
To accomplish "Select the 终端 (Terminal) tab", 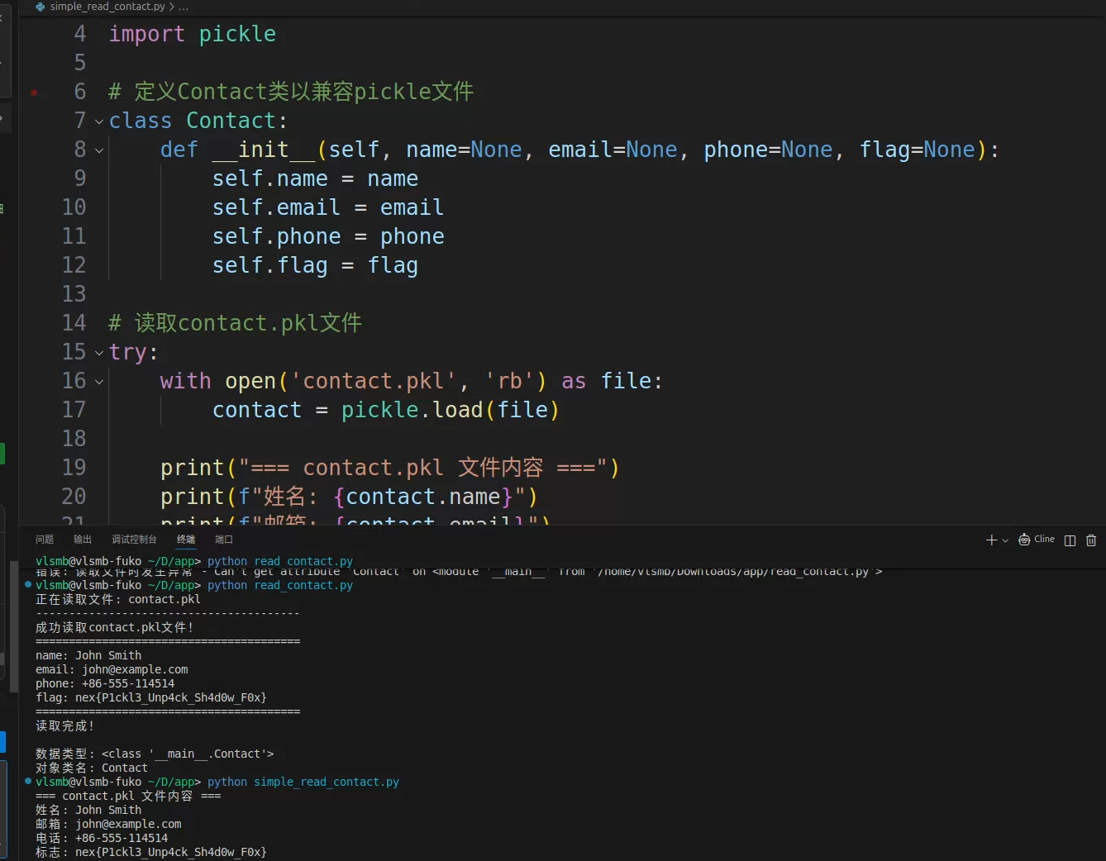I will pos(186,540).
